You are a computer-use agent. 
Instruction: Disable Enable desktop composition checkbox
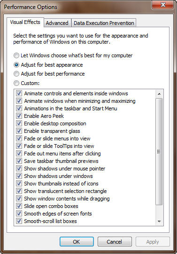[x=19, y=123]
